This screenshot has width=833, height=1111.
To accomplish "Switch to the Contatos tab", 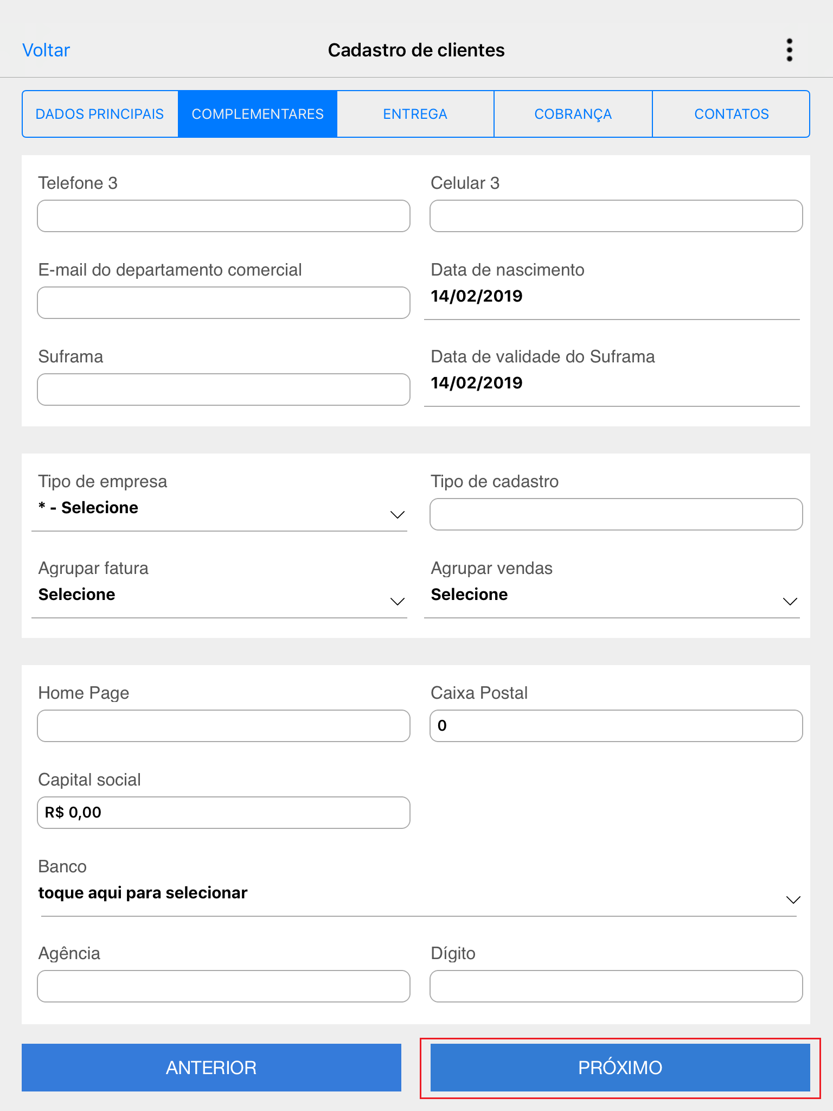I will click(731, 114).
